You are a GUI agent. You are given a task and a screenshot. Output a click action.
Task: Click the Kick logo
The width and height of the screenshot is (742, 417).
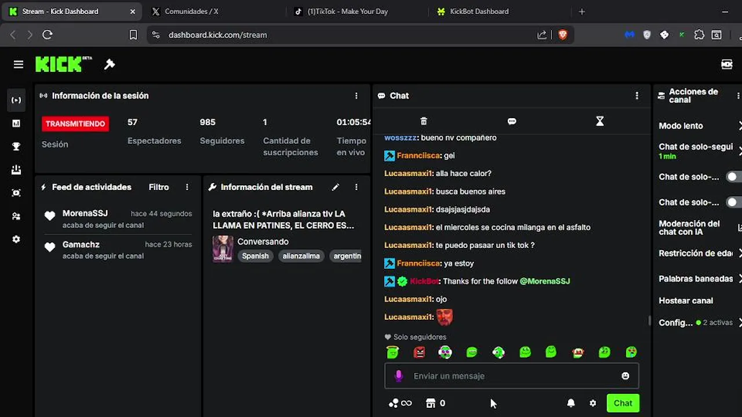63,64
